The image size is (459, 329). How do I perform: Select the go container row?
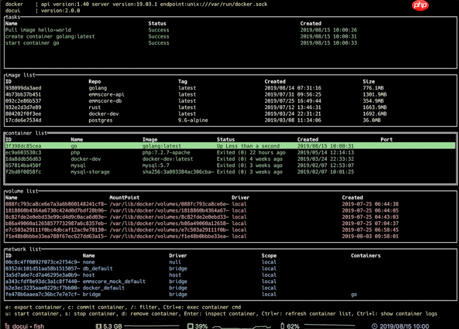pos(230,146)
